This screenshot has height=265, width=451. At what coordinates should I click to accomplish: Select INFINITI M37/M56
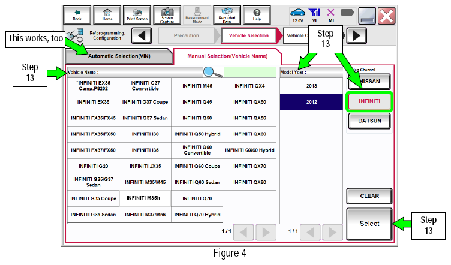point(145,215)
